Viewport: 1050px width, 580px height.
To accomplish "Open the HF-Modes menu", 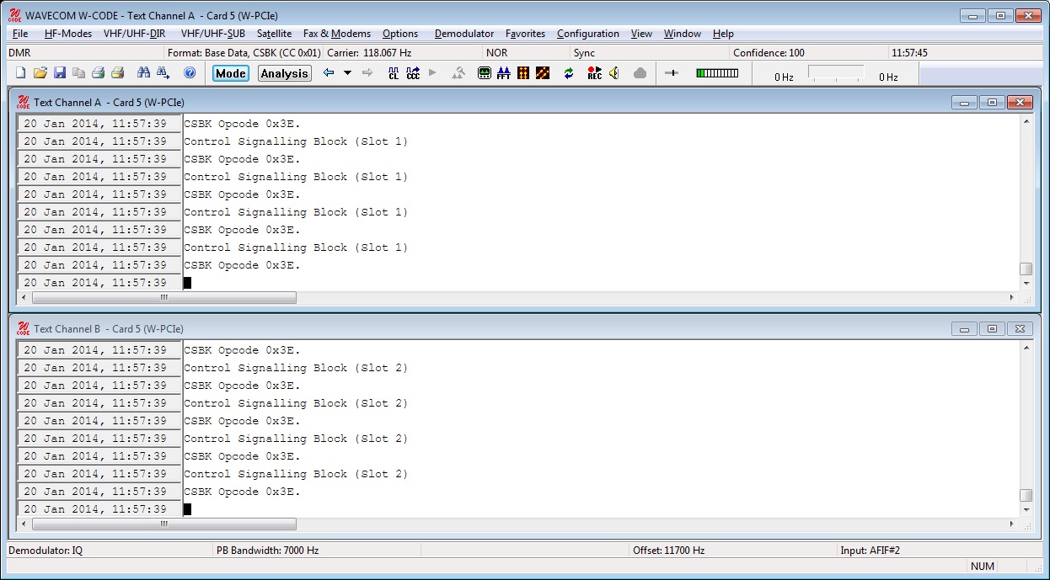I will point(68,34).
